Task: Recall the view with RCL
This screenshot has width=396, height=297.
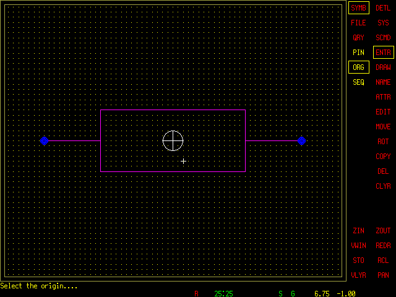Action: coord(383,260)
